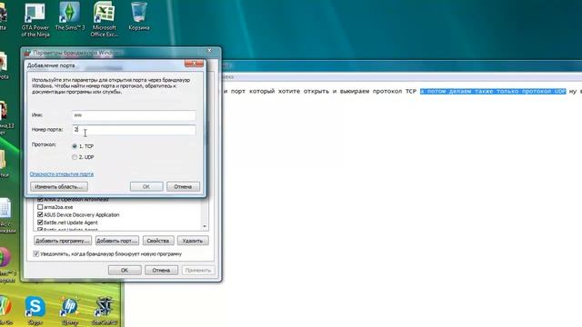Select the 1. TCP protocol radio button
The height and width of the screenshot is (327, 582).
click(75, 146)
